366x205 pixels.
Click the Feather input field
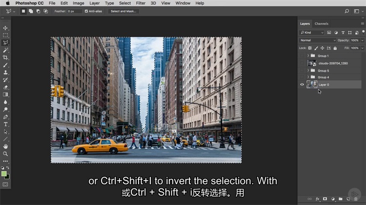[75, 11]
